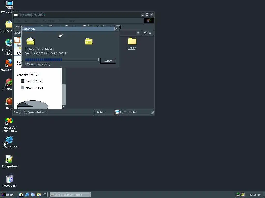Screen dimensions: 265x198
Task: Click the Show Desktop quick launch icon
Action: point(21,195)
